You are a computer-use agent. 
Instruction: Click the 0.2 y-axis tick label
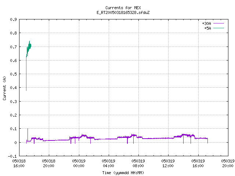(13, 115)
